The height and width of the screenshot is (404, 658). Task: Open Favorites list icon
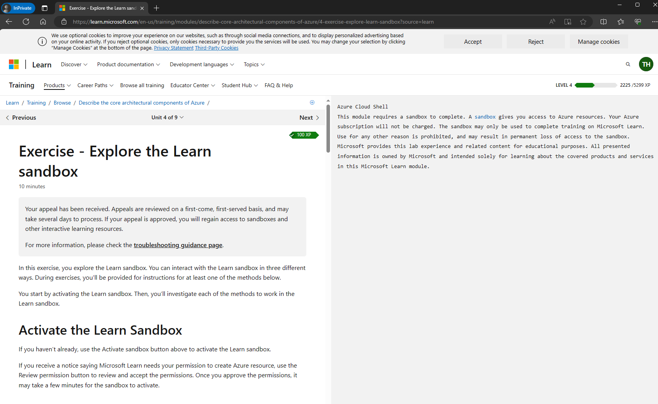[x=621, y=22]
